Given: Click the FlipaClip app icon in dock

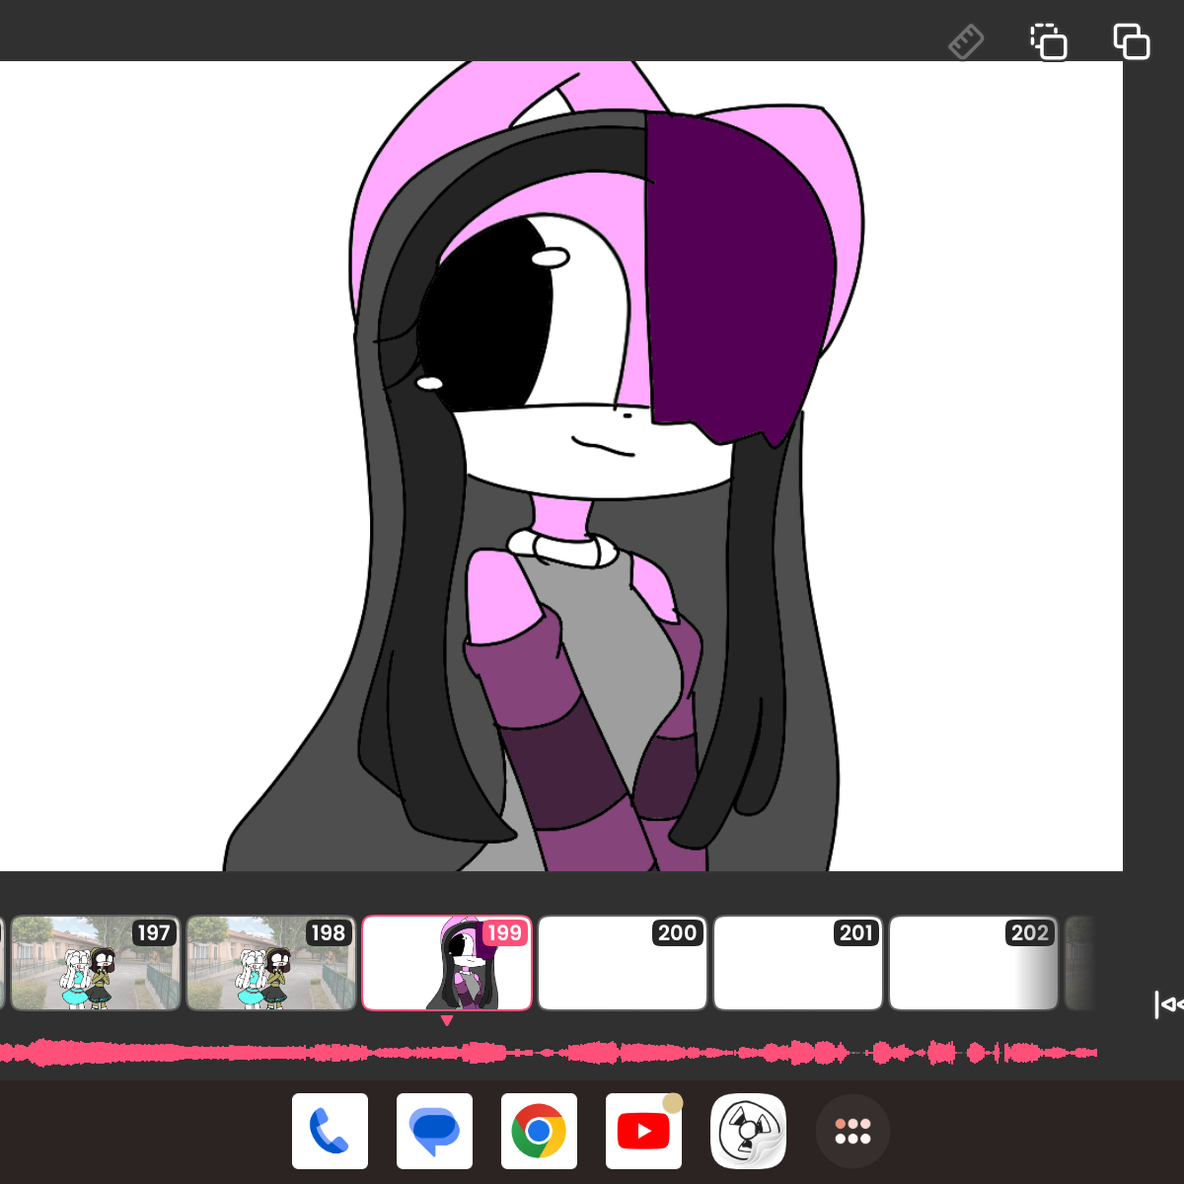Looking at the screenshot, I should coord(748,1131).
